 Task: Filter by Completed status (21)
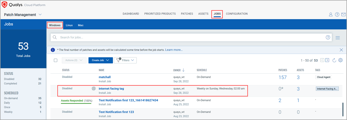pyautogui.click(x=23, y=84)
